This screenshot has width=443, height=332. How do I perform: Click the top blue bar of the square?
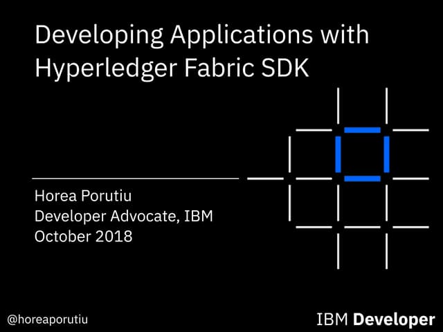point(362,130)
